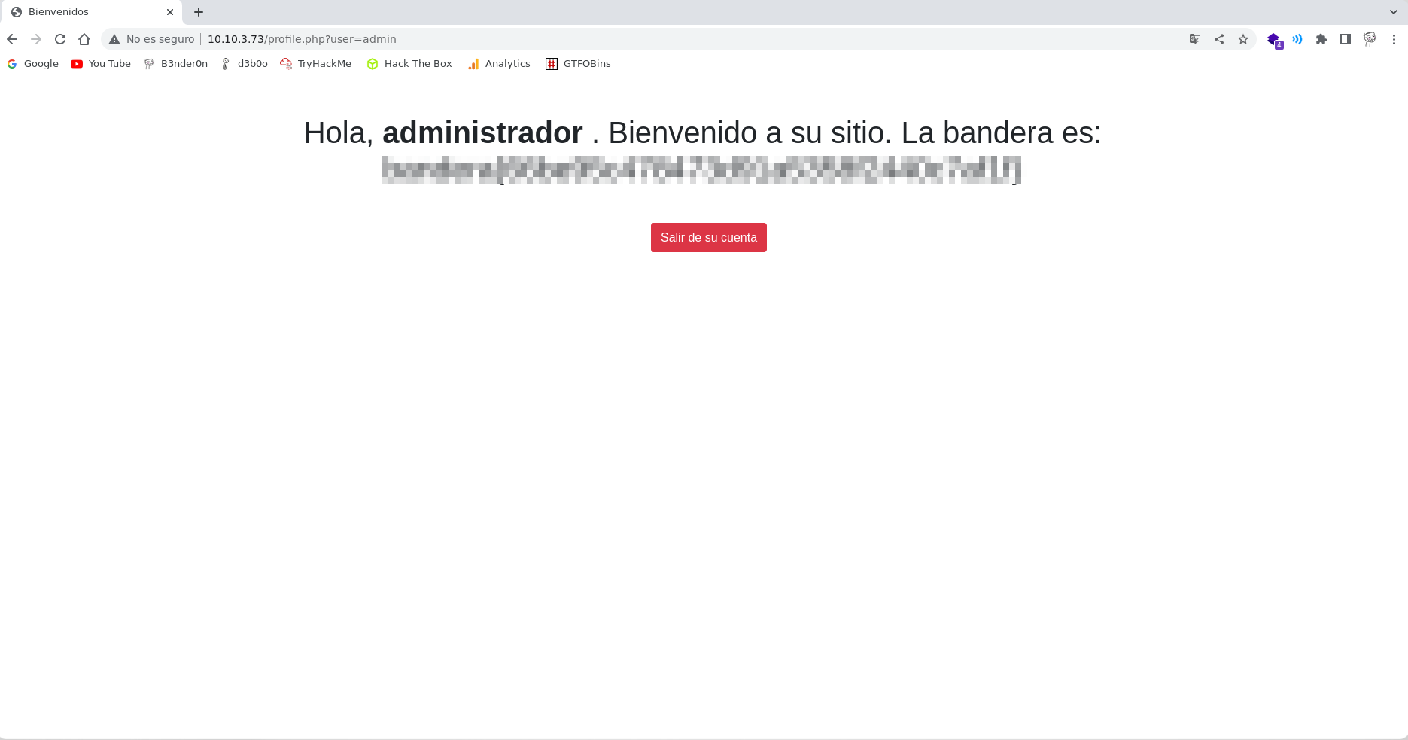This screenshot has height=740, width=1408.
Task: Open the GTFOBins bookmark
Action: click(x=578, y=64)
